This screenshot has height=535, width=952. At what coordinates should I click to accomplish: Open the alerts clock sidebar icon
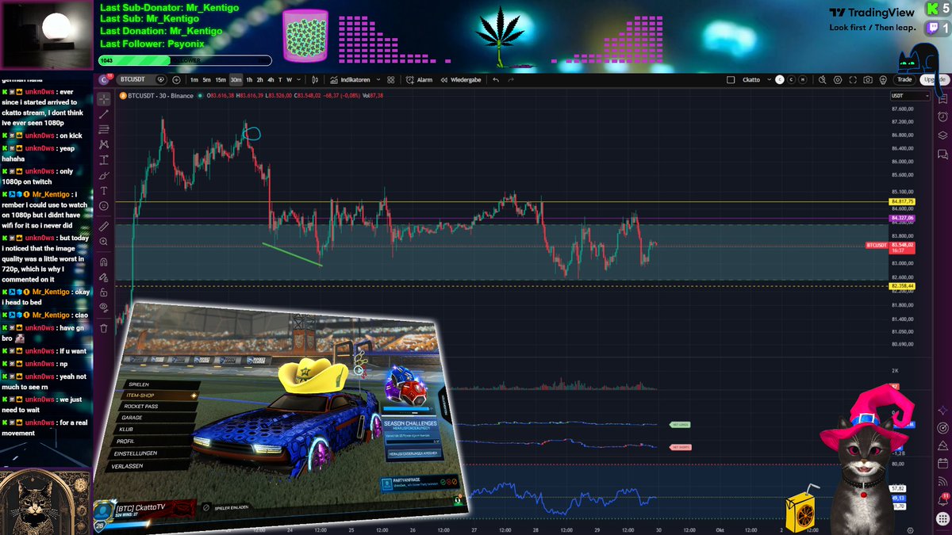tap(942, 117)
